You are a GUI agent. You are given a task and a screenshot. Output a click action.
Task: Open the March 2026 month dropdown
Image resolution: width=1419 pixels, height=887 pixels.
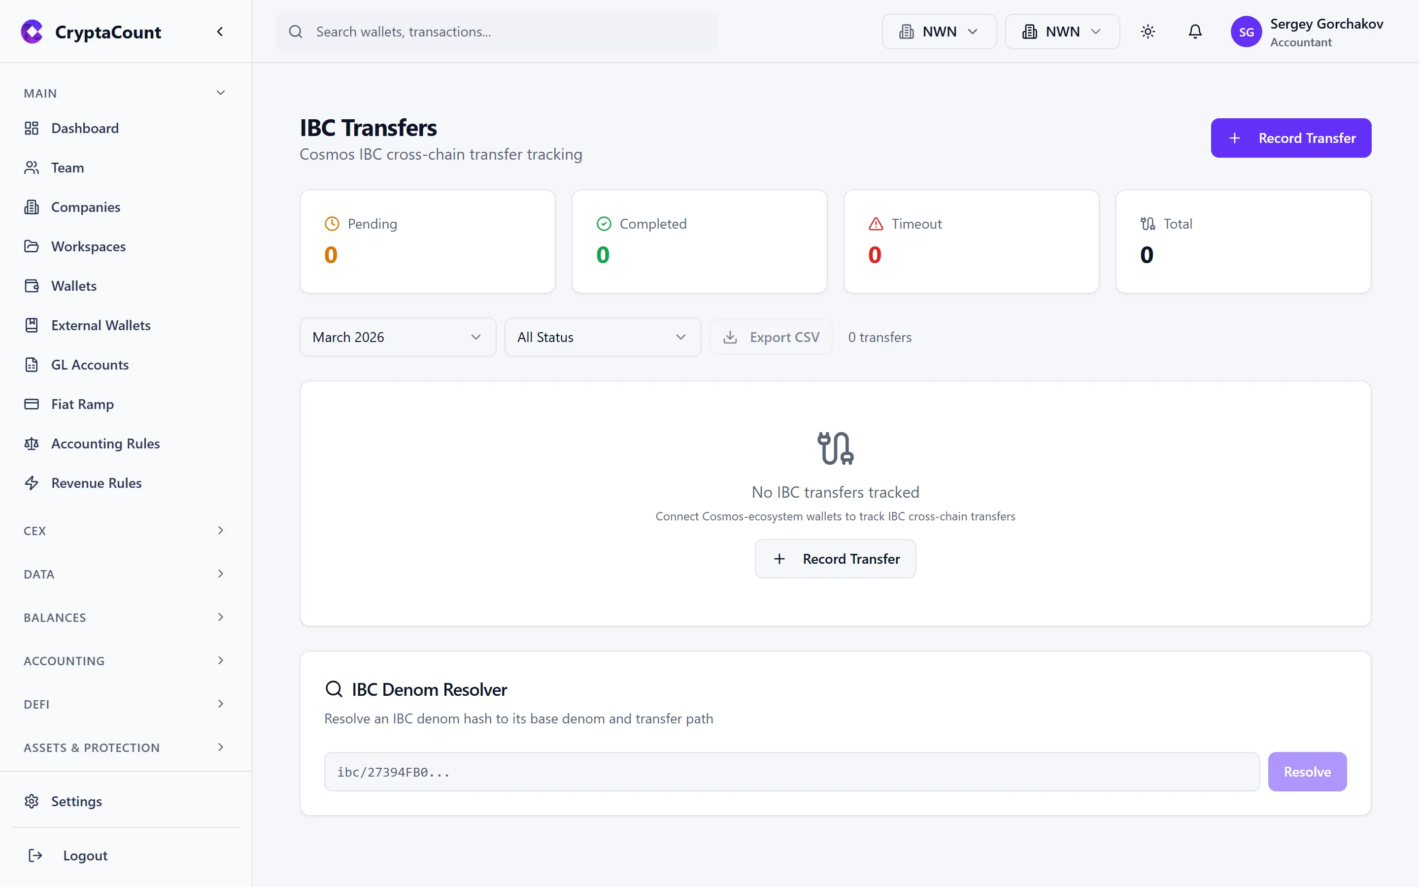[x=398, y=338]
